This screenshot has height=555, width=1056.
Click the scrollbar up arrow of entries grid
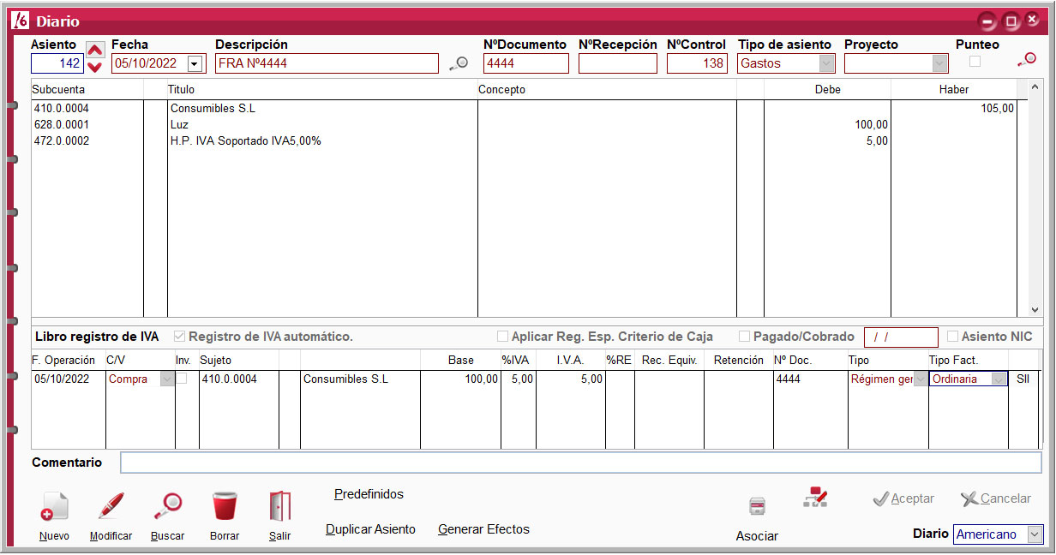[x=1035, y=87]
